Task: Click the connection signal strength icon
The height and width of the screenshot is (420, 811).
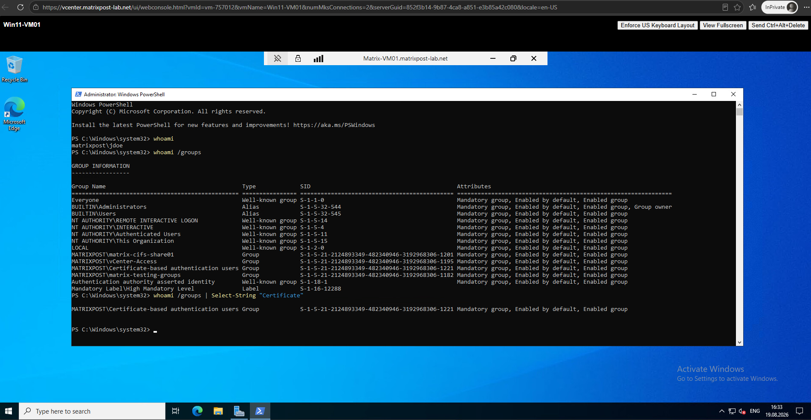Action: pos(319,58)
